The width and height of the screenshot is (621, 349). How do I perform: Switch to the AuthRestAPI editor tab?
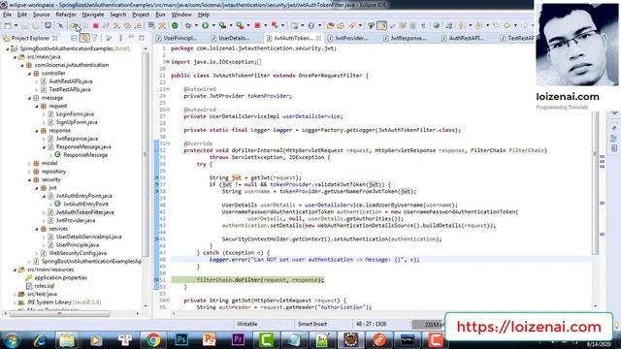pos(466,38)
